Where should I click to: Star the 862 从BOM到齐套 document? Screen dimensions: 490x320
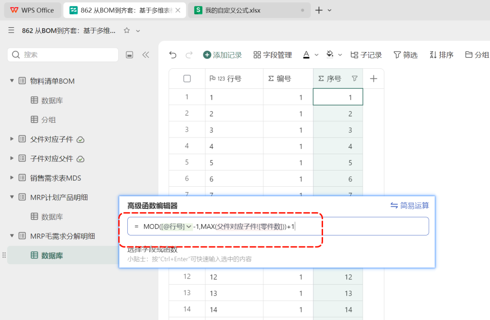[x=126, y=30]
